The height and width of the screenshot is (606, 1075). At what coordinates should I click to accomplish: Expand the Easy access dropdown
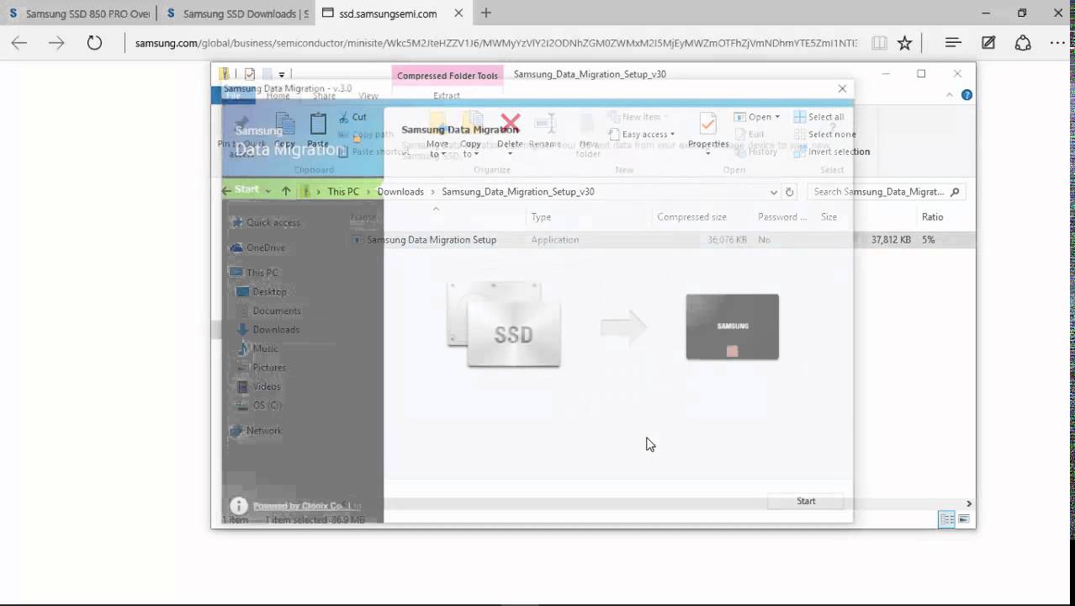click(642, 134)
